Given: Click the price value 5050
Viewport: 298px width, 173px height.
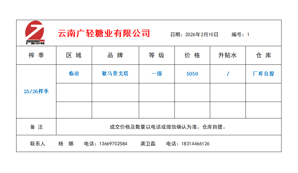Looking at the screenshot, I should [192, 74].
